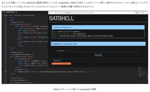This screenshot has width=150, height=92.
Task: Click the browser forward arrow
Action: (53, 13)
